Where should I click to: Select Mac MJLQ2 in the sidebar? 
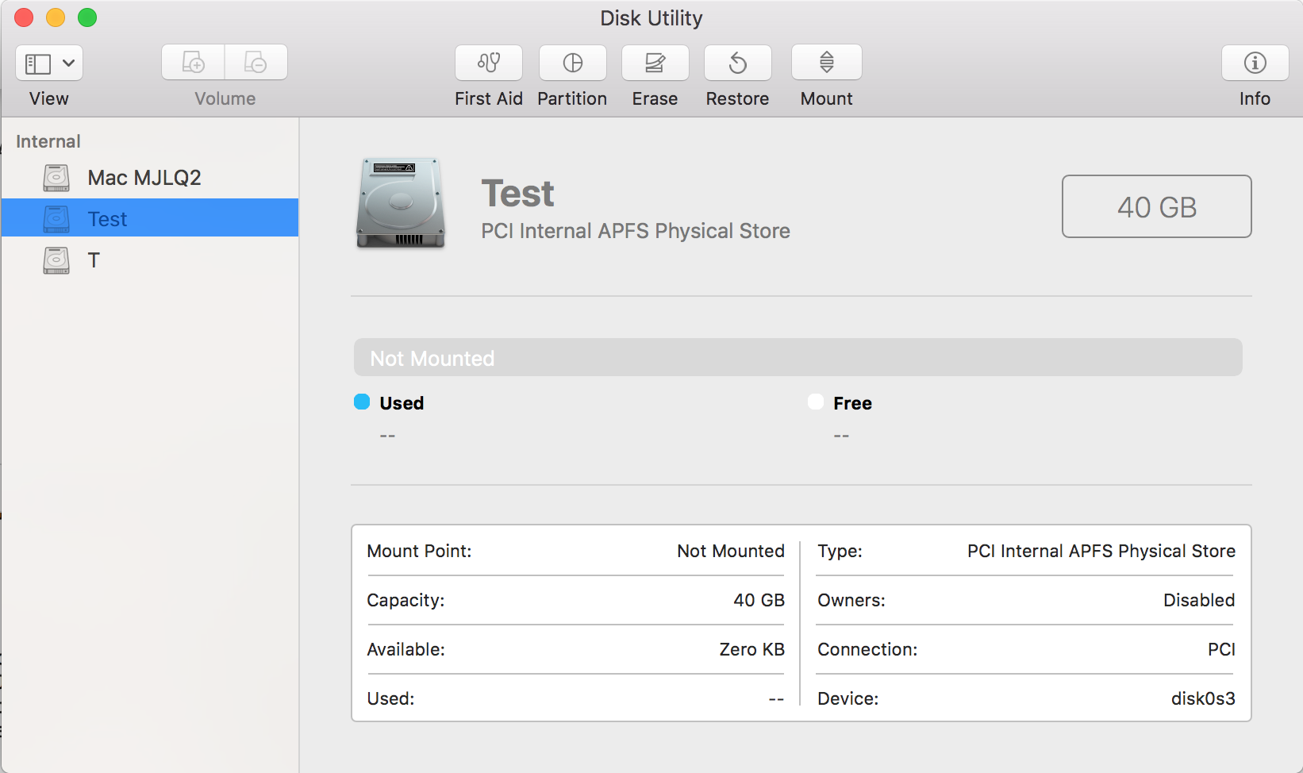144,178
